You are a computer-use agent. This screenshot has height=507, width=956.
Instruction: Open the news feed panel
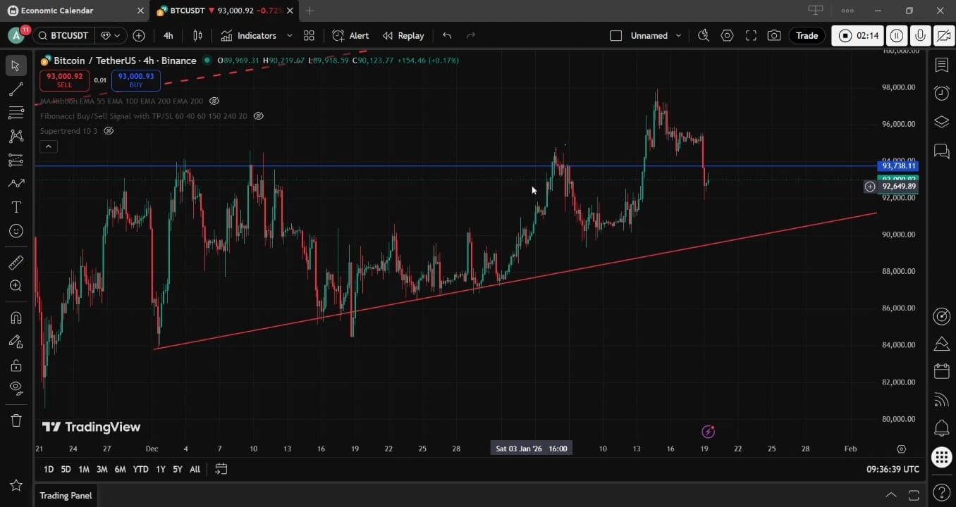(x=941, y=400)
